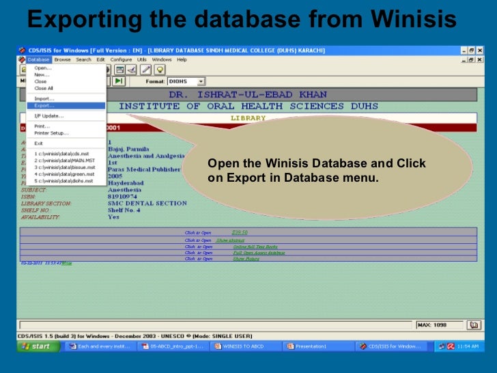This screenshot has width=497, height=373.
Task: Open the Windows start button
Action: (x=38, y=346)
